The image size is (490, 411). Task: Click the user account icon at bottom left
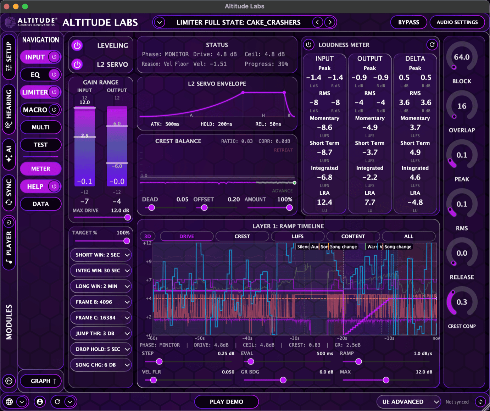40,402
